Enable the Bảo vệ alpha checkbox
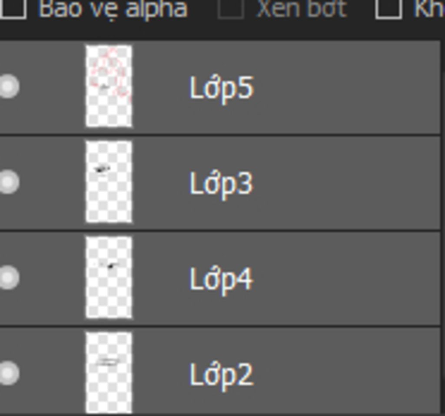The width and height of the screenshot is (445, 416). click(13, 9)
